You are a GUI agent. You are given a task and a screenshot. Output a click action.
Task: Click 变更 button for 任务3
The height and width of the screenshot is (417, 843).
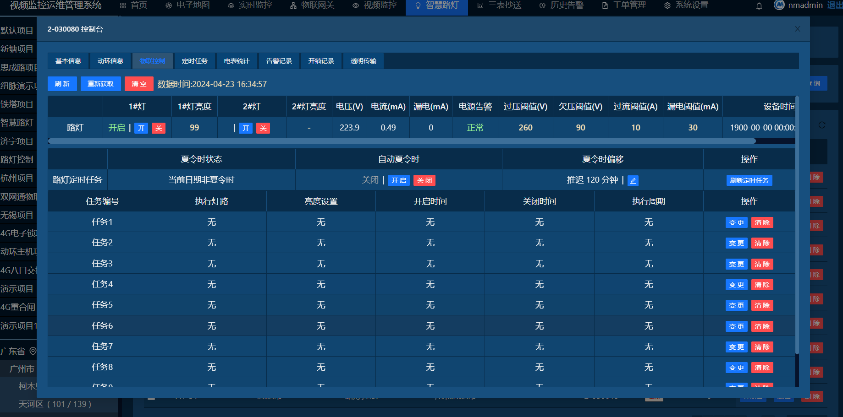[736, 264]
